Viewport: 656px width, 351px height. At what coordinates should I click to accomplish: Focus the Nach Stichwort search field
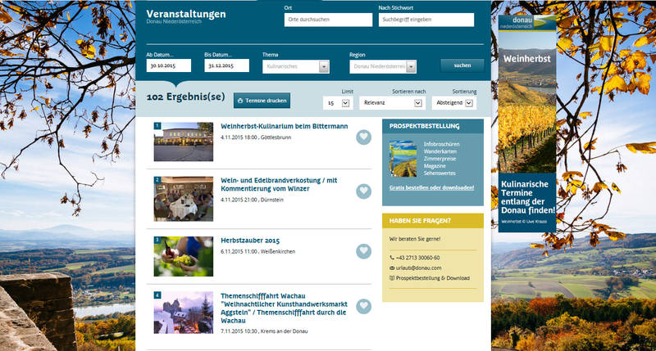(x=426, y=20)
